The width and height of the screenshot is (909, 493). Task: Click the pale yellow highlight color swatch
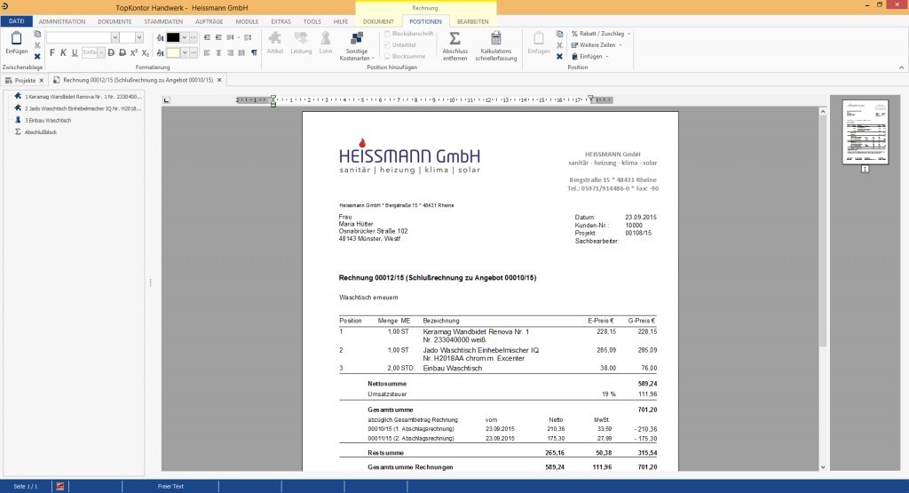(x=173, y=52)
